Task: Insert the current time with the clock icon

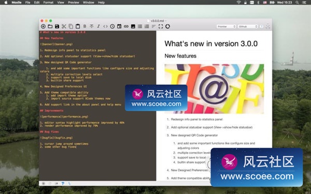Action: (112, 26)
